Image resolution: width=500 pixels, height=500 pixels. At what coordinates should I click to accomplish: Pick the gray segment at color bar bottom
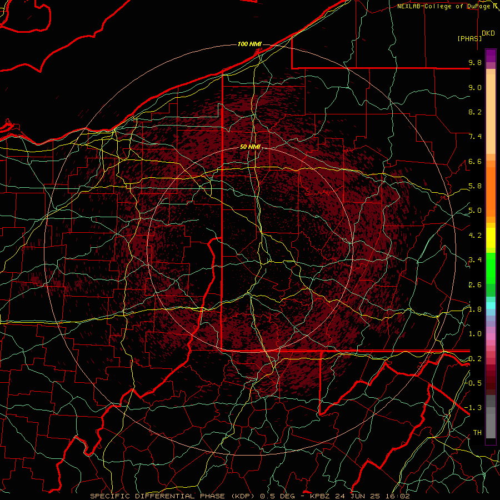[x=491, y=418]
